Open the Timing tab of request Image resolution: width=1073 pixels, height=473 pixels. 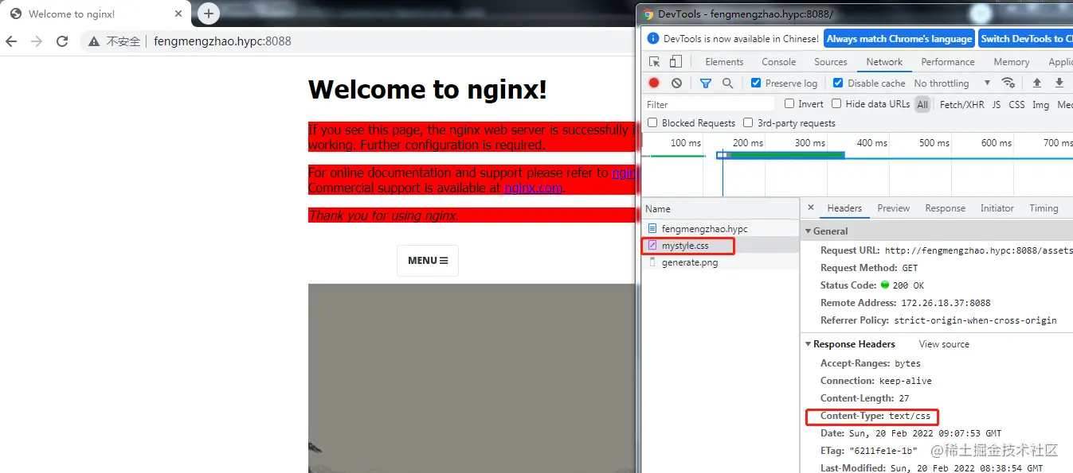1044,208
